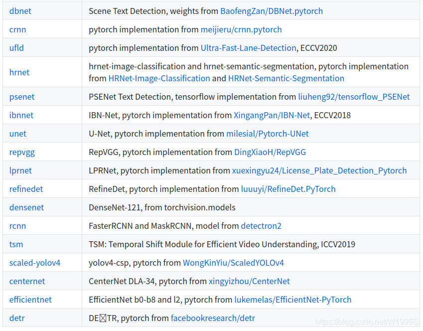
Task: Open the psenet link
Action: 22,97
